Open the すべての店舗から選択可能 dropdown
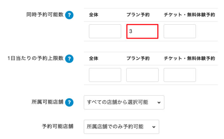Viewport: 224px width, 139px height. (124, 102)
